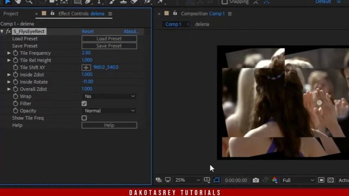Toggle the Inside Rotate stopwatch
The height and width of the screenshot is (196, 349).
[15, 82]
